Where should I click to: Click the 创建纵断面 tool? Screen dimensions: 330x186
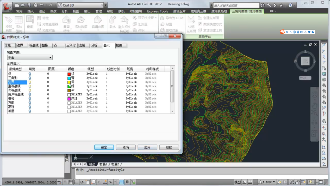click(208, 18)
